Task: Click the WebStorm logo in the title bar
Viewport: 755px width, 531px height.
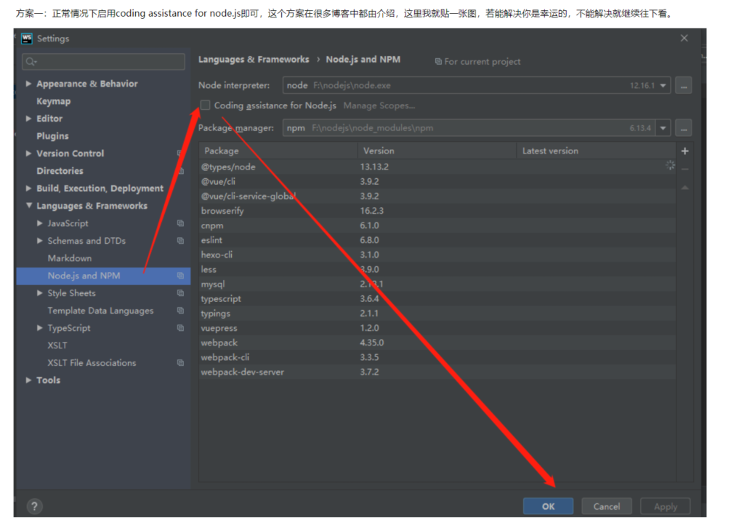Action: (27, 38)
